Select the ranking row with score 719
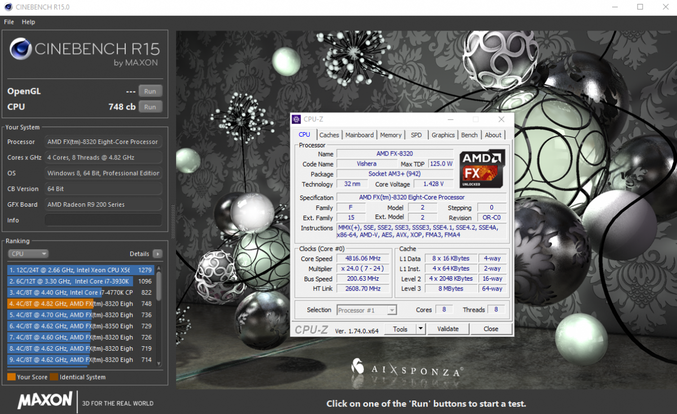This screenshot has height=414, width=677. 81,348
